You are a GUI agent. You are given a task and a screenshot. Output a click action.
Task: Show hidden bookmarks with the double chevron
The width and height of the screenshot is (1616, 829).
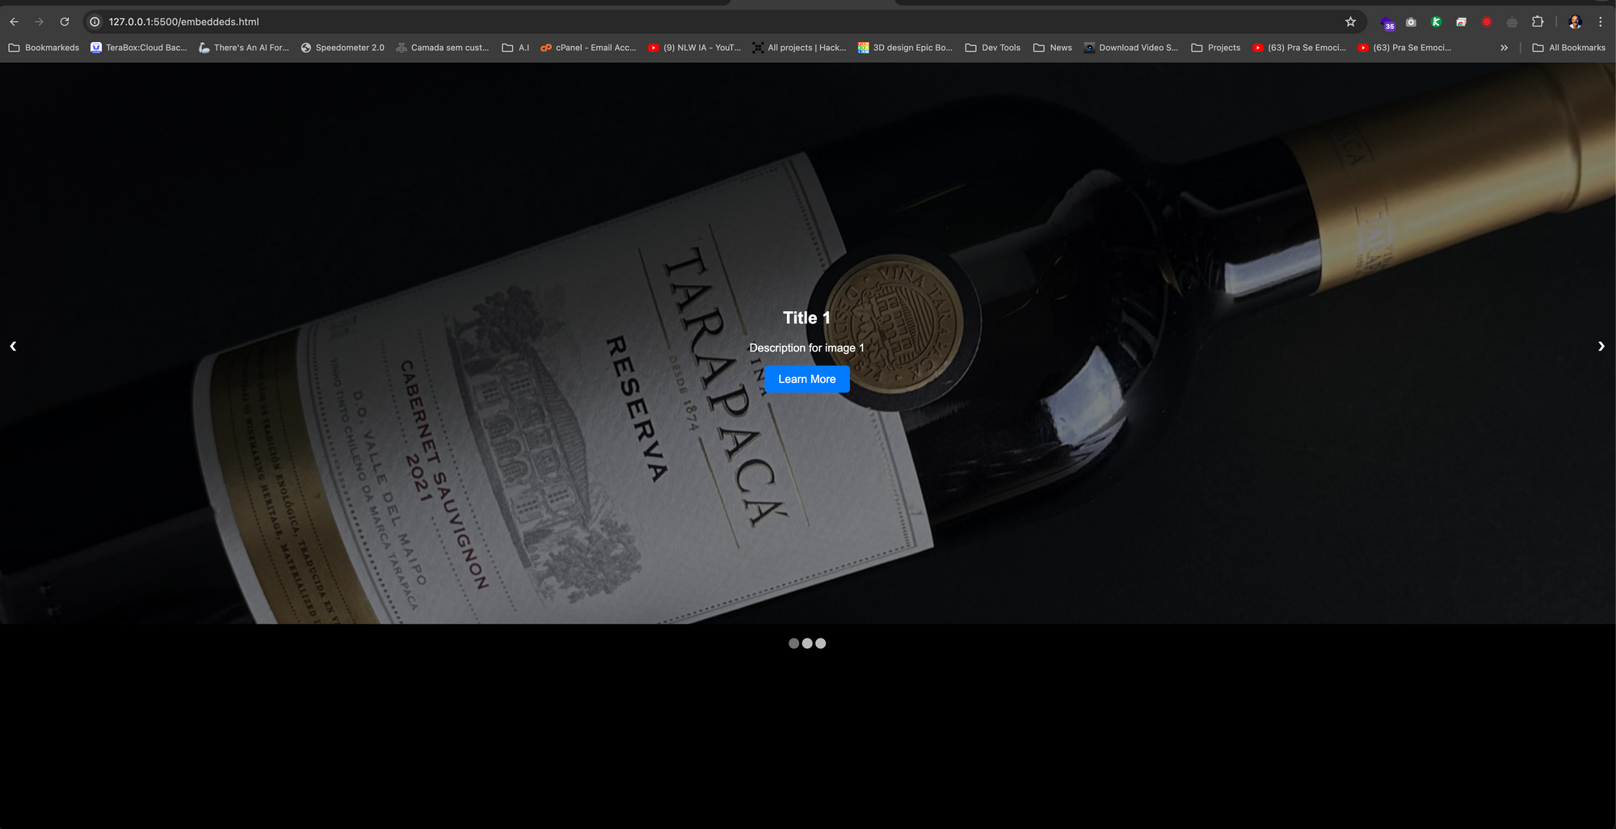(1504, 48)
